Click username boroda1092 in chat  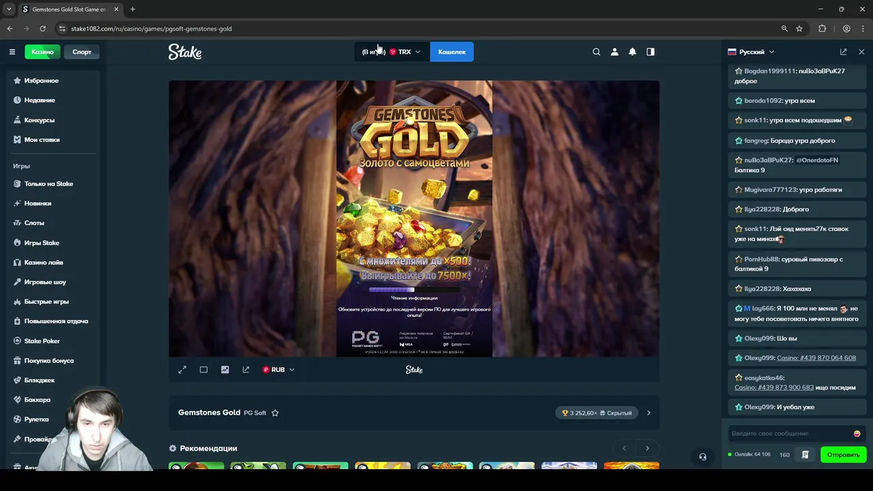[x=763, y=100]
